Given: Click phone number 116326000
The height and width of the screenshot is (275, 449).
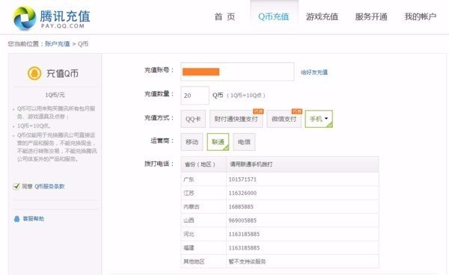Looking at the screenshot, I should click(x=242, y=193).
